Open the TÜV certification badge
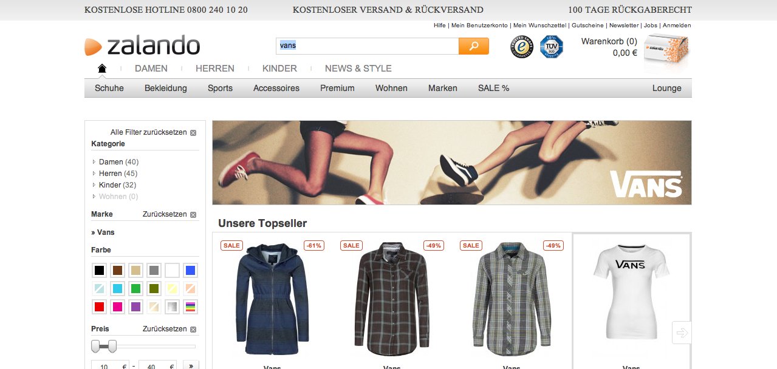 click(552, 47)
